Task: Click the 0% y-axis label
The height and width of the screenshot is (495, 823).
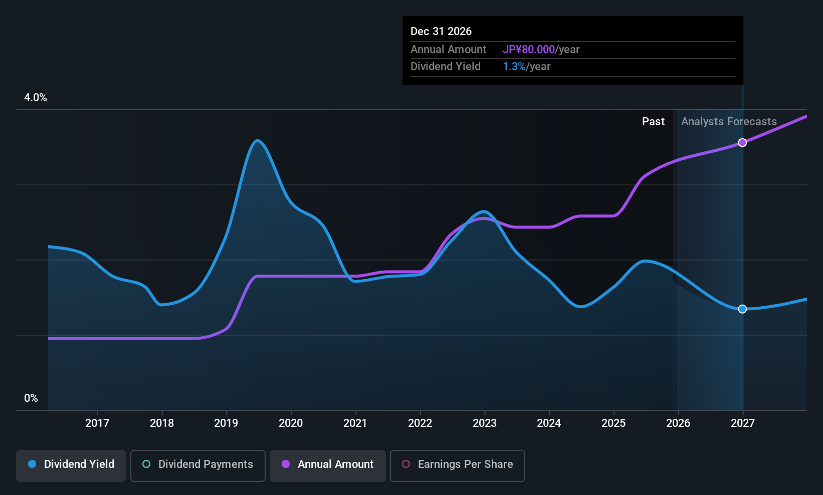Action: pyautogui.click(x=31, y=398)
